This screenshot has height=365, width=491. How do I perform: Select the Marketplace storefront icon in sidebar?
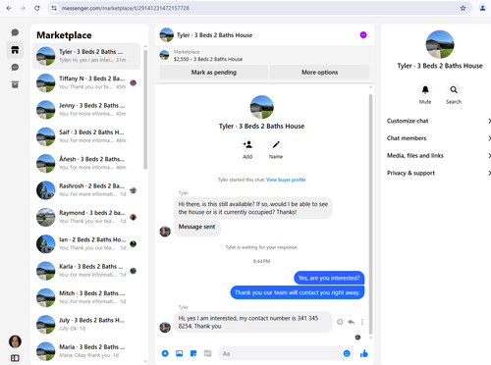point(15,50)
